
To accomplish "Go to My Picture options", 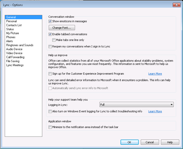I will [x=23, y=33].
